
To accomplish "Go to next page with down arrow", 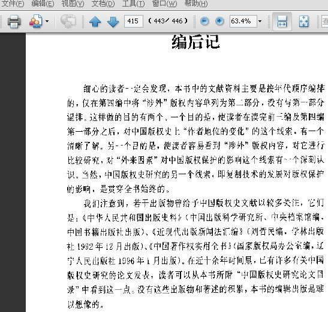I will (x=113, y=22).
